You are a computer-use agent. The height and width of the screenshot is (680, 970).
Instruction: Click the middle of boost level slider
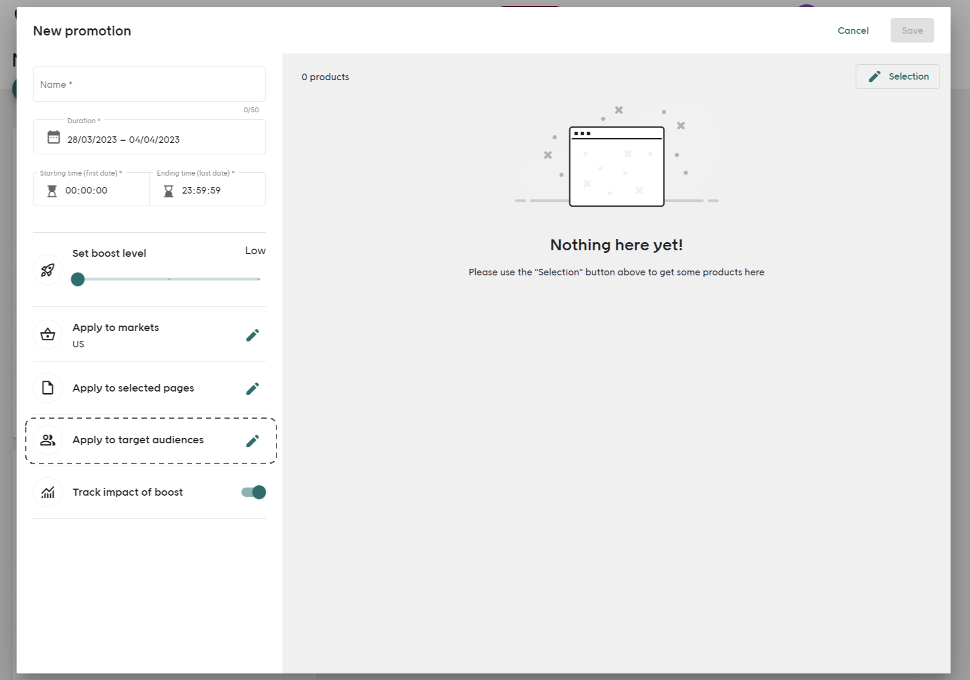point(169,279)
